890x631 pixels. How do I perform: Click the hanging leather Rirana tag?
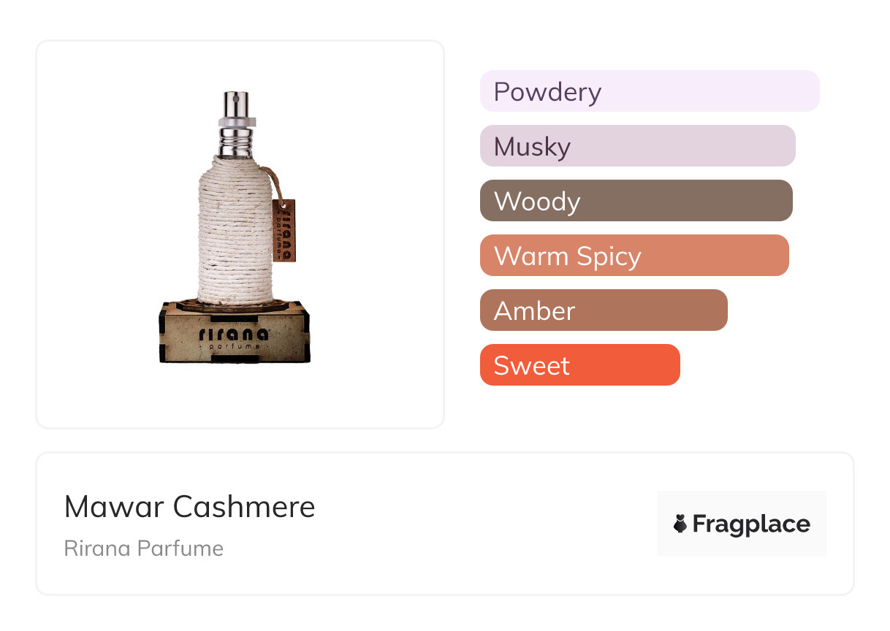click(284, 230)
